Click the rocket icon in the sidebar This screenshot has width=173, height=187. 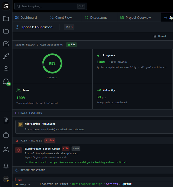[x=6, y=56]
